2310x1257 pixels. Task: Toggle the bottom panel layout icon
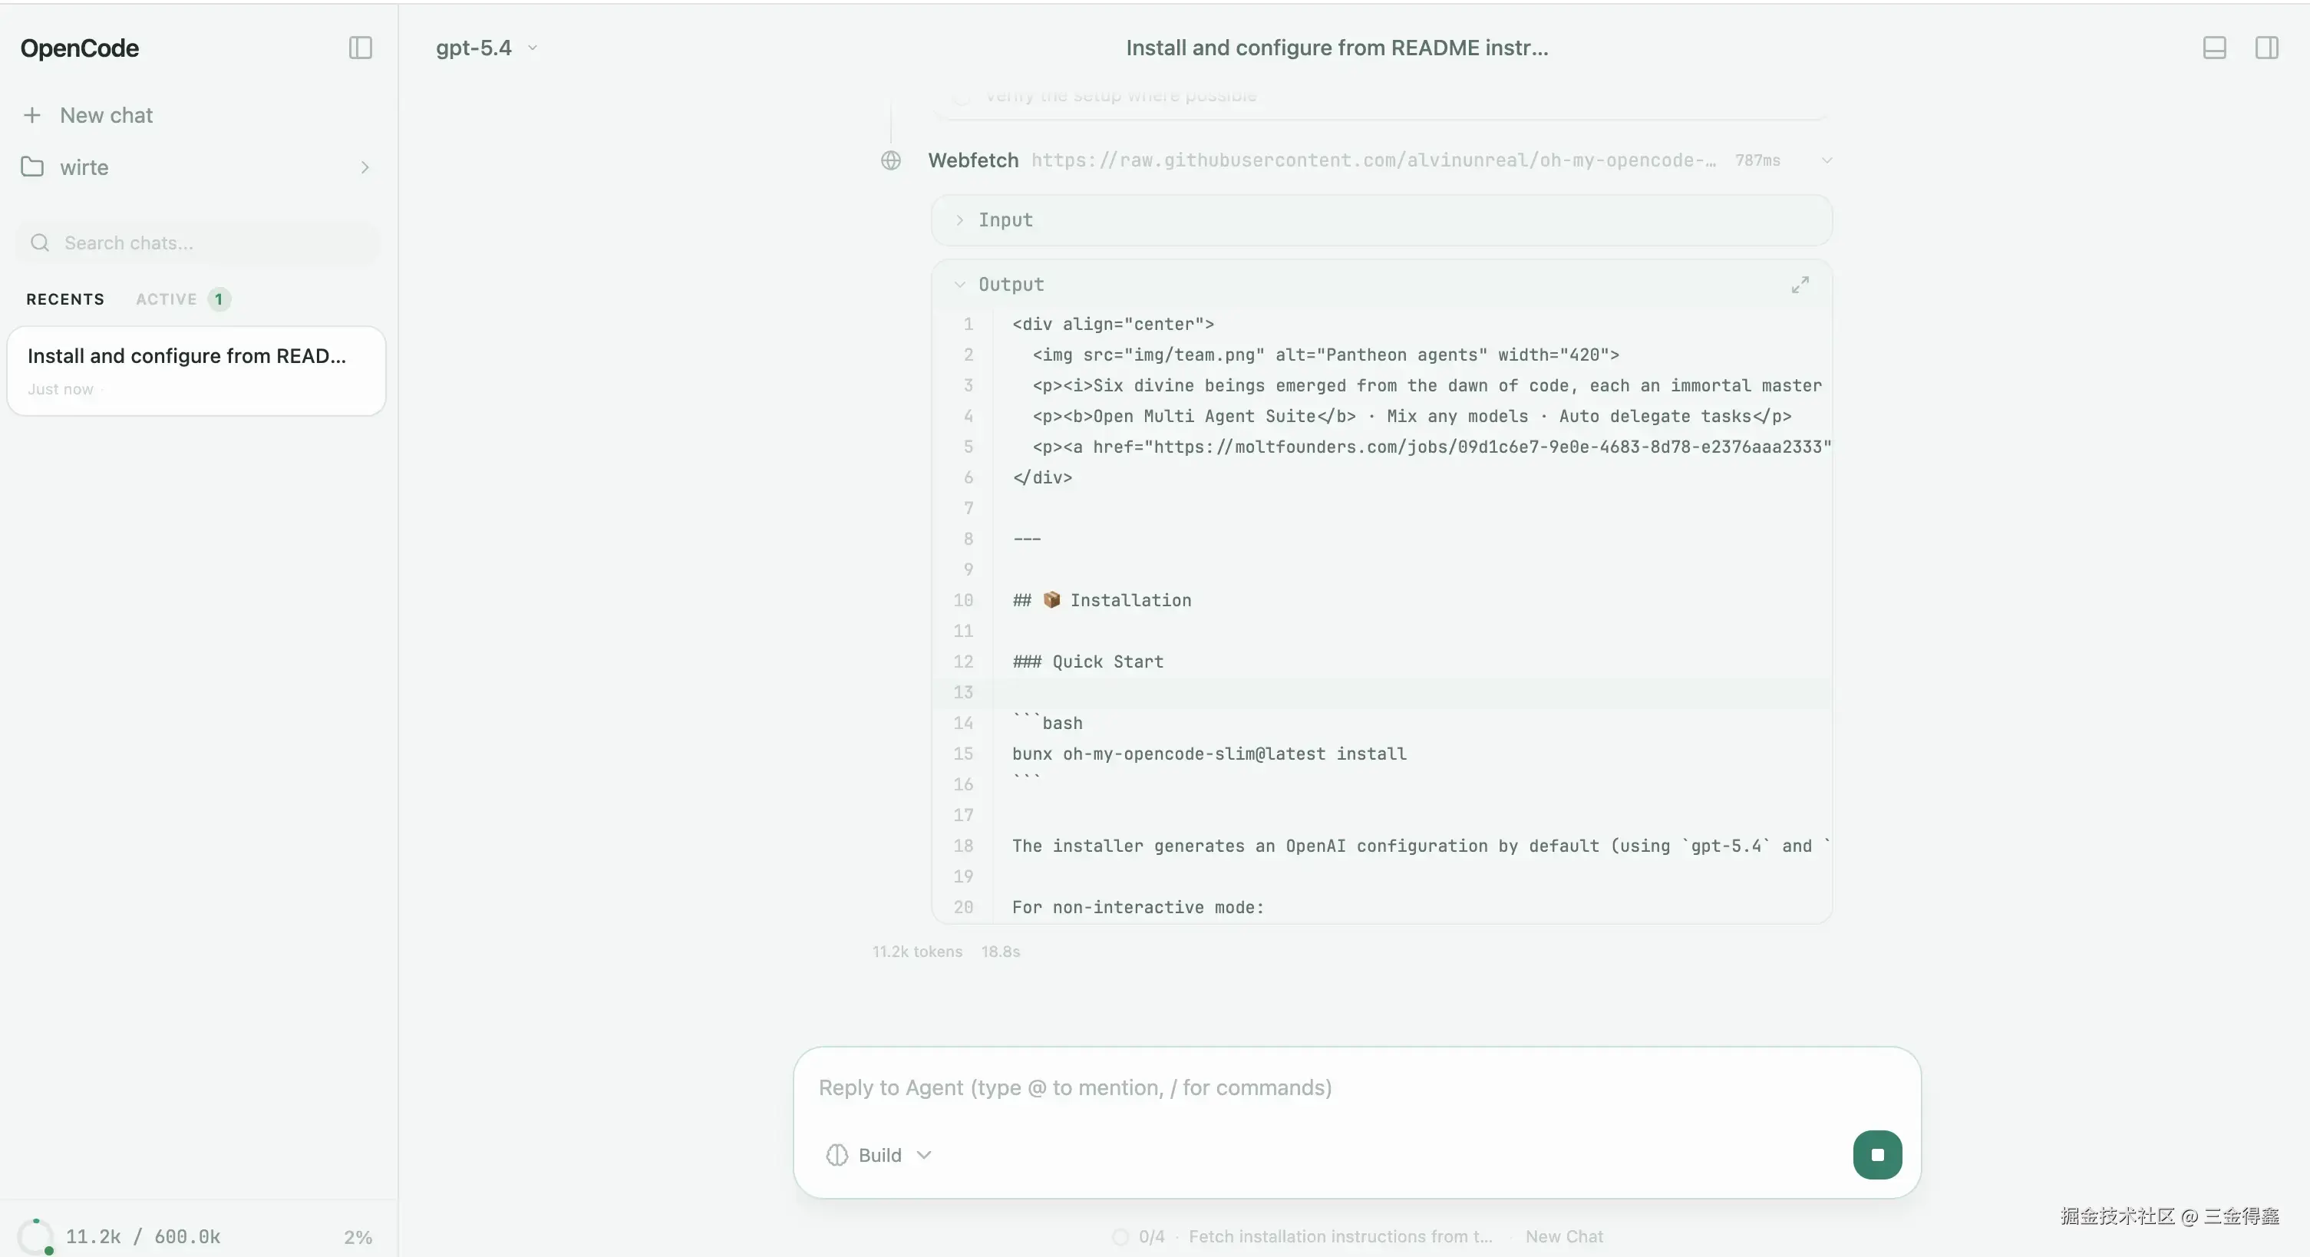tap(2214, 48)
